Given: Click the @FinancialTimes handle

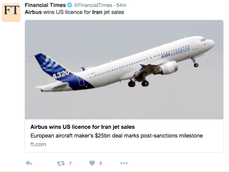Looking at the screenshot, I should 93,5.
